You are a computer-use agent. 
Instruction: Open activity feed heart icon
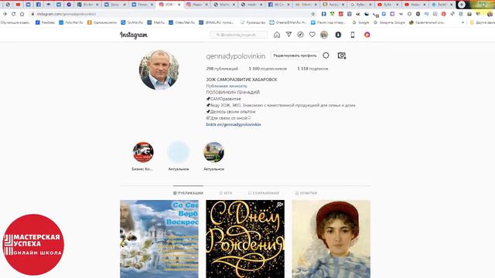click(312, 35)
